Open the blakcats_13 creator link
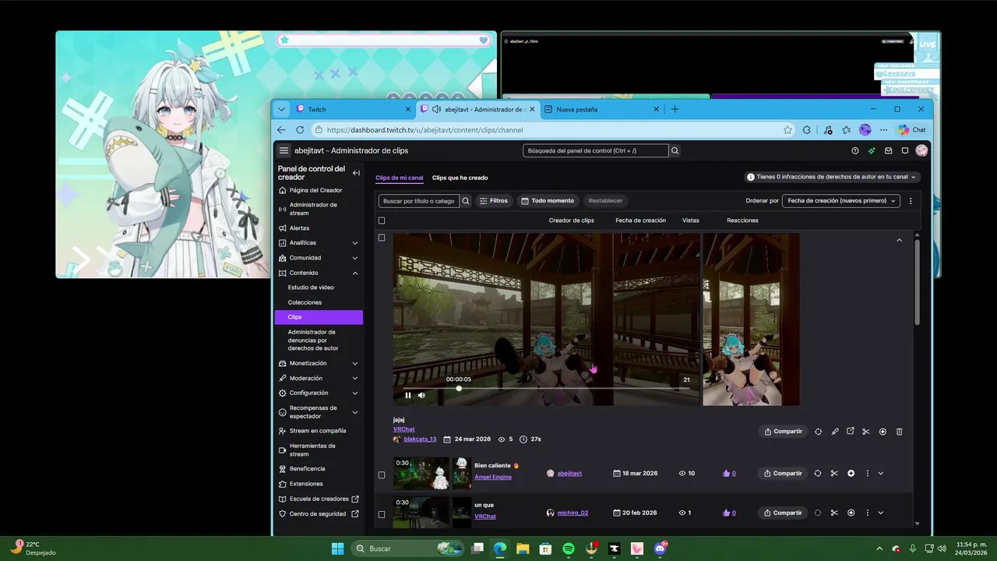 click(x=420, y=439)
